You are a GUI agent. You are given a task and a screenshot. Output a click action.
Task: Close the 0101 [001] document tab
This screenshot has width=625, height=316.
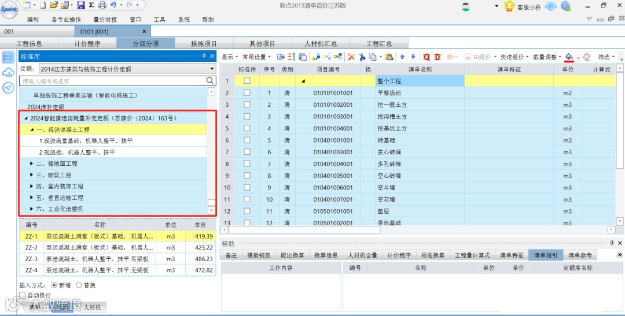144,31
